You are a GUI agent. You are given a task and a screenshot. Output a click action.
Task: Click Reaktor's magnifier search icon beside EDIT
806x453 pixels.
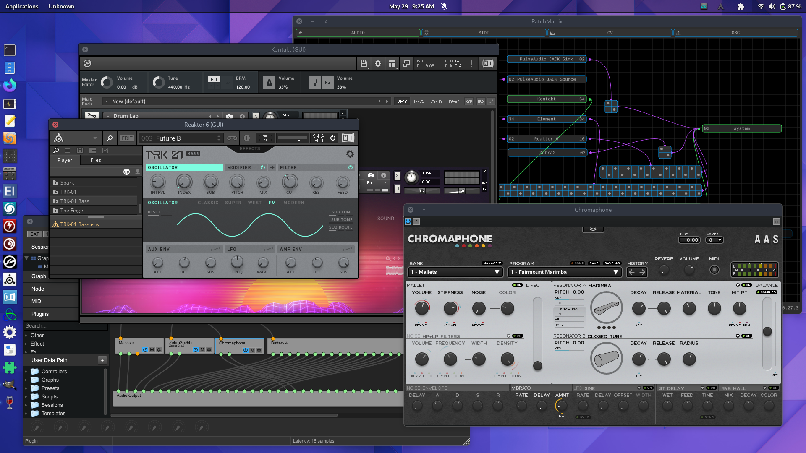[x=110, y=138]
